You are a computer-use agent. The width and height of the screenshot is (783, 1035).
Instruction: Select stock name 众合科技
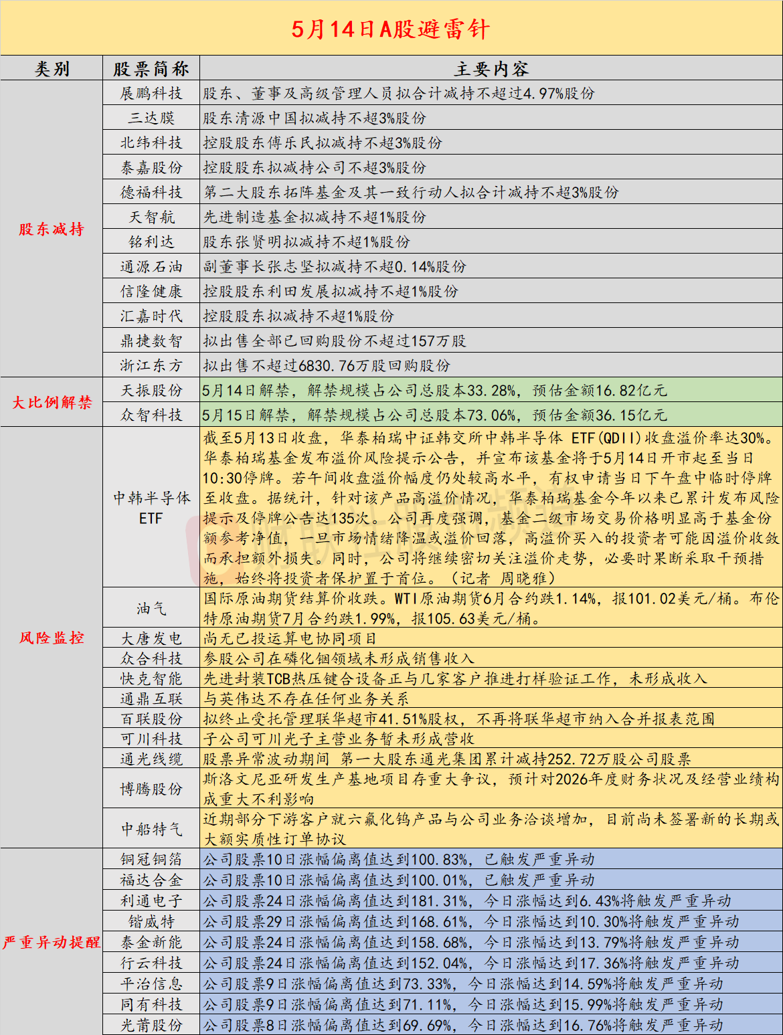point(151,658)
